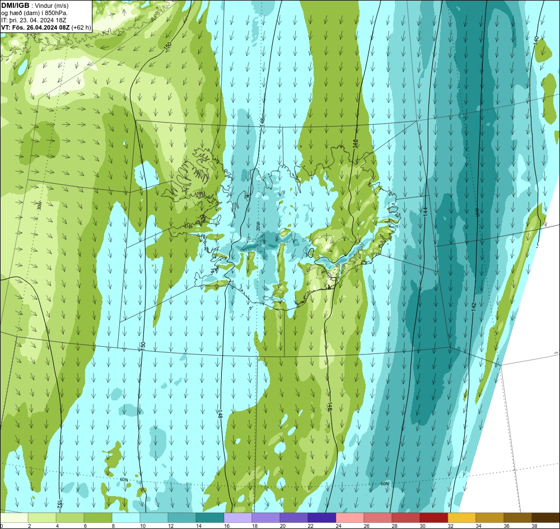Pick the salmon 26–28 m/s legend swatch
560x529 pixels.
(378, 518)
